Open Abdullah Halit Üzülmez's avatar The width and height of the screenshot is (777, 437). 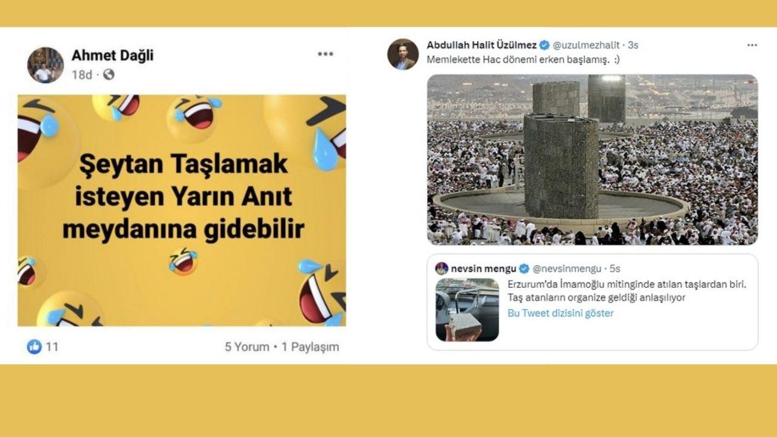coord(403,54)
